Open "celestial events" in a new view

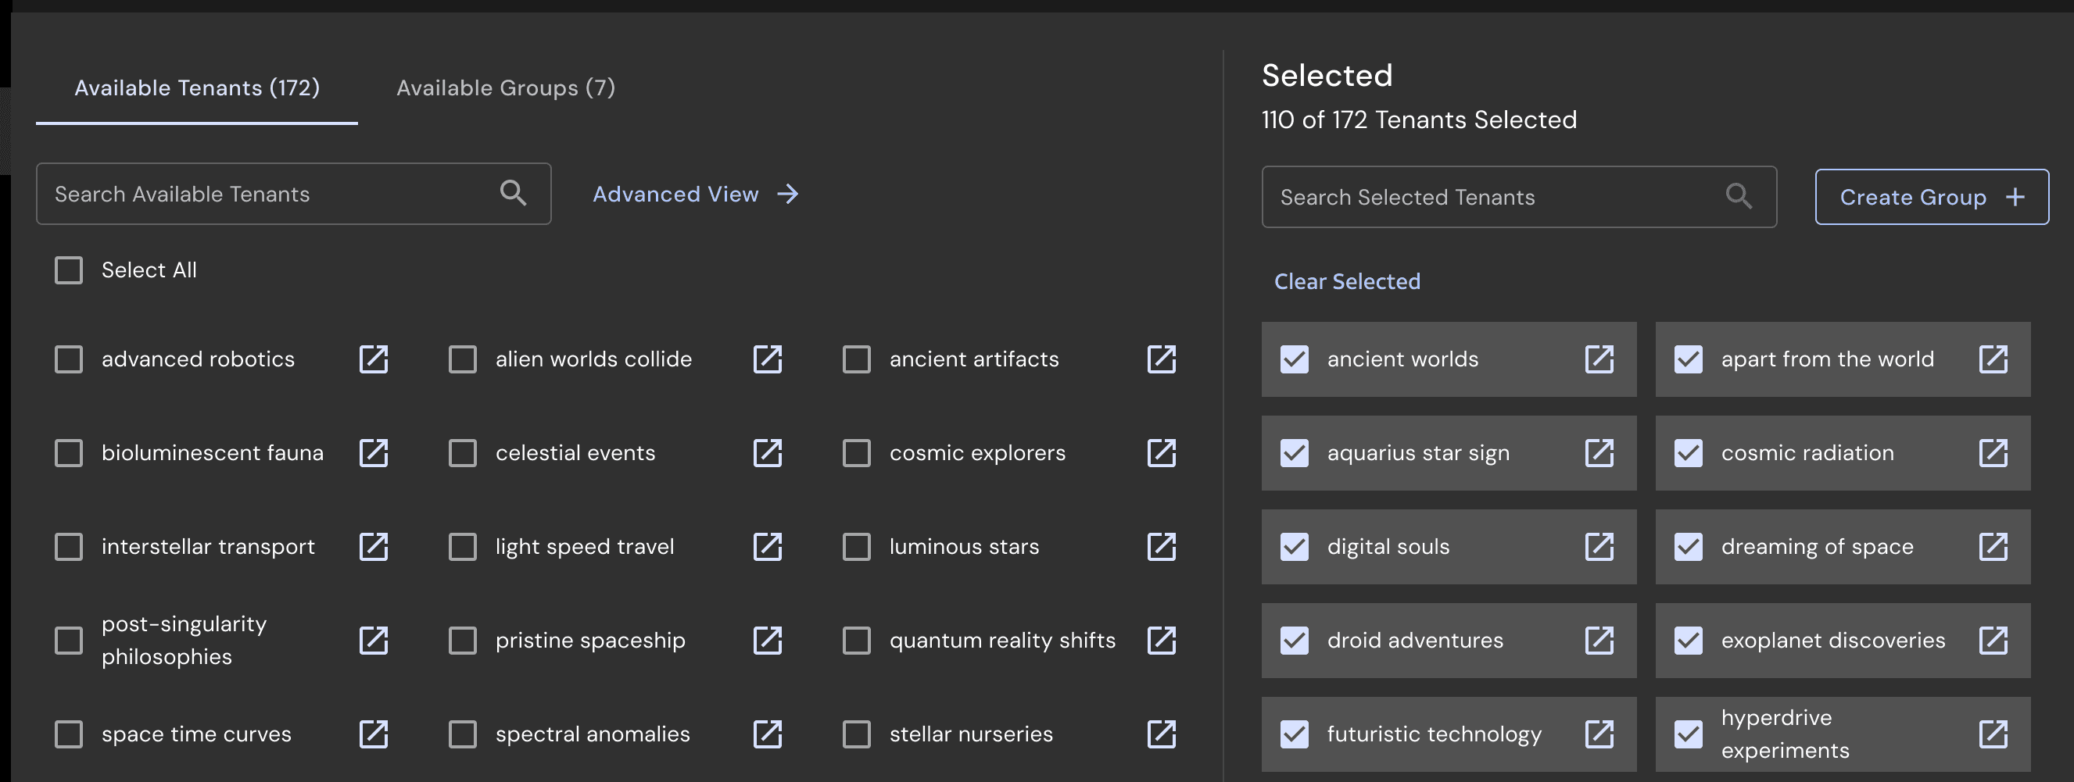click(767, 453)
